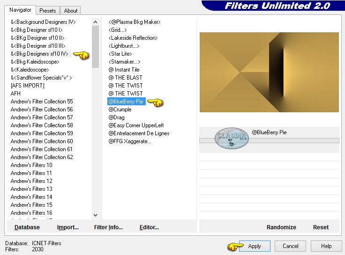
Task: Select Andrew's Filter Collection 61
Action: tap(42, 149)
